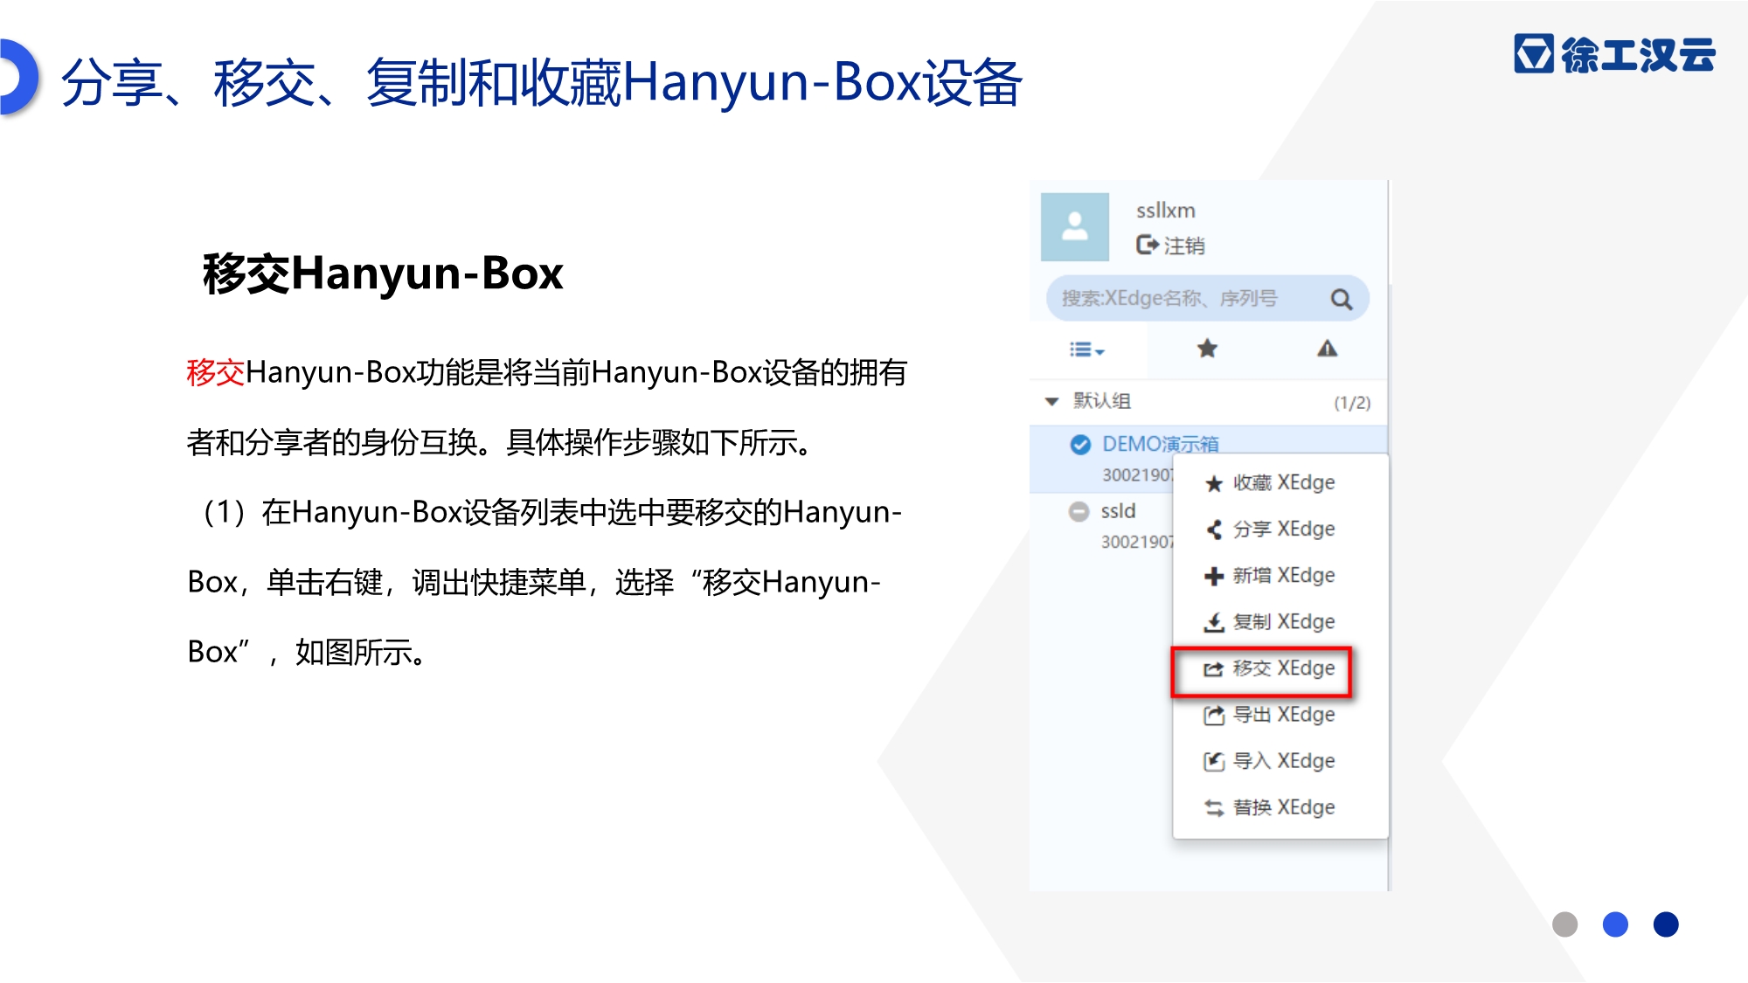Click the 移交Hanyun-Box heading

point(383,273)
